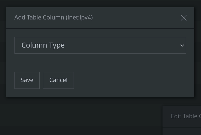This screenshot has width=201, height=135.
Task: Confirm the column by clicking Save
Action: point(27,80)
